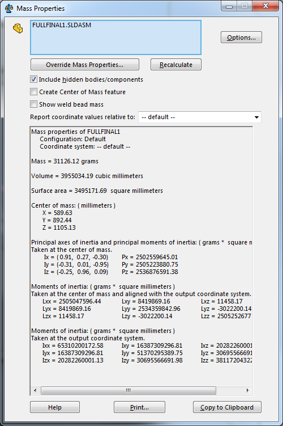This screenshot has height=426, width=283.
Task: Click Copy to Clipboard
Action: click(x=227, y=407)
